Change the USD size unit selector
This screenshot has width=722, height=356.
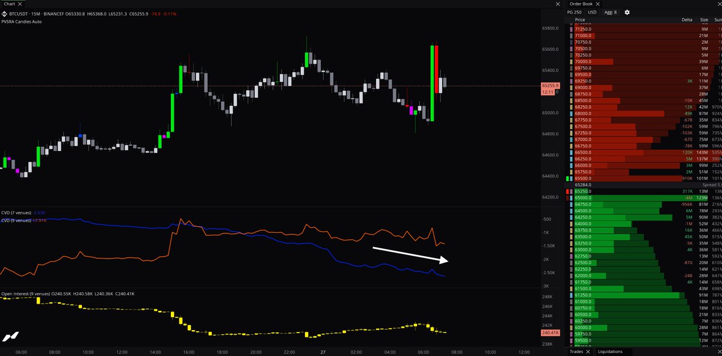[592, 12]
